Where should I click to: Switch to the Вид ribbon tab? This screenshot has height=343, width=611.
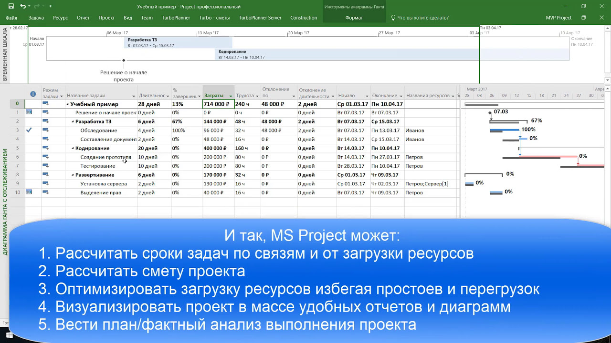(x=128, y=18)
